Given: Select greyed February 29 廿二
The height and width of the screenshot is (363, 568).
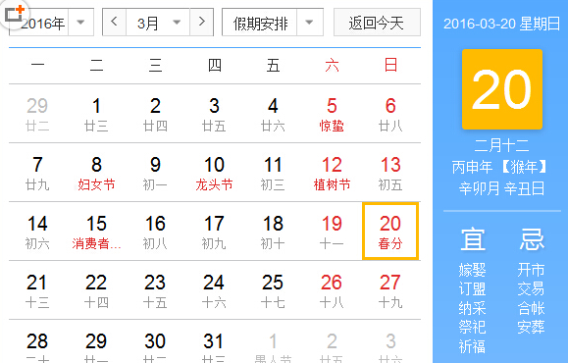Looking at the screenshot, I should coord(37,114).
